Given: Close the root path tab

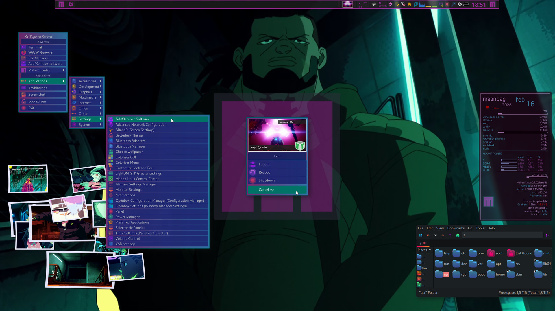Looking at the screenshot, I should pyautogui.click(x=424, y=243).
